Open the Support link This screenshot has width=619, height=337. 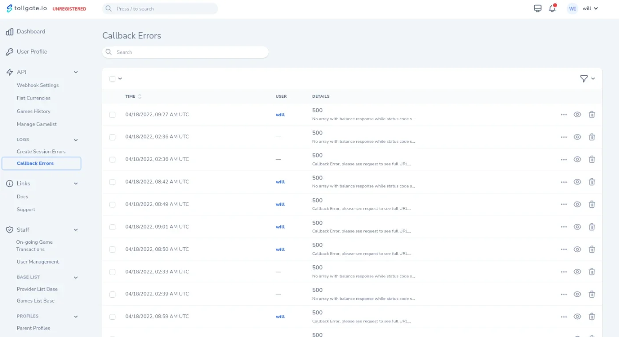pyautogui.click(x=26, y=210)
